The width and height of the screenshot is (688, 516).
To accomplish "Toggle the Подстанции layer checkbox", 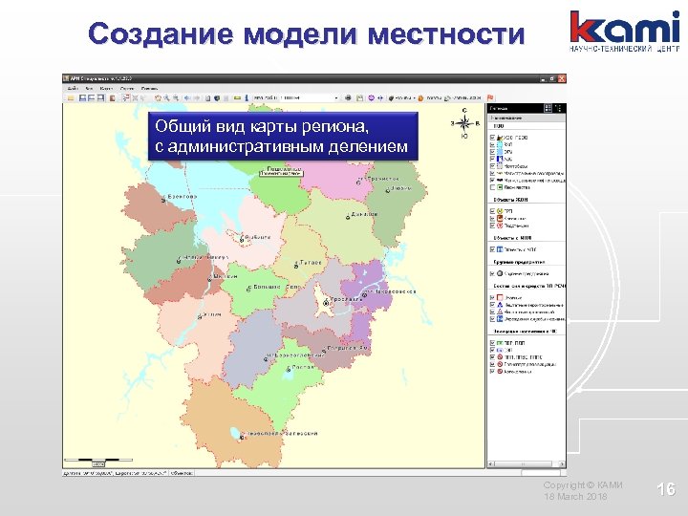I will (x=492, y=226).
